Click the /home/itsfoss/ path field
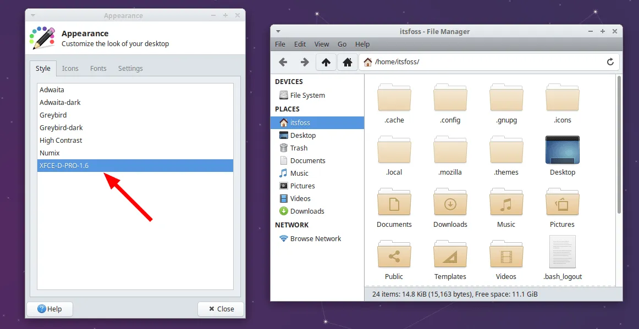 (x=484, y=62)
